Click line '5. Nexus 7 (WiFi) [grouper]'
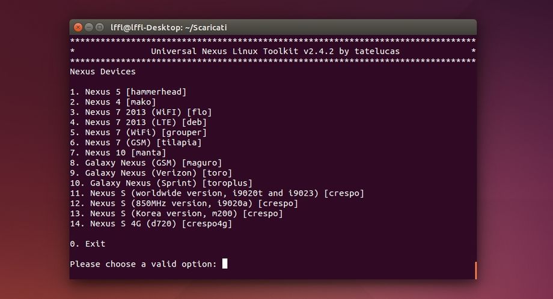The image size is (553, 299). click(x=138, y=133)
